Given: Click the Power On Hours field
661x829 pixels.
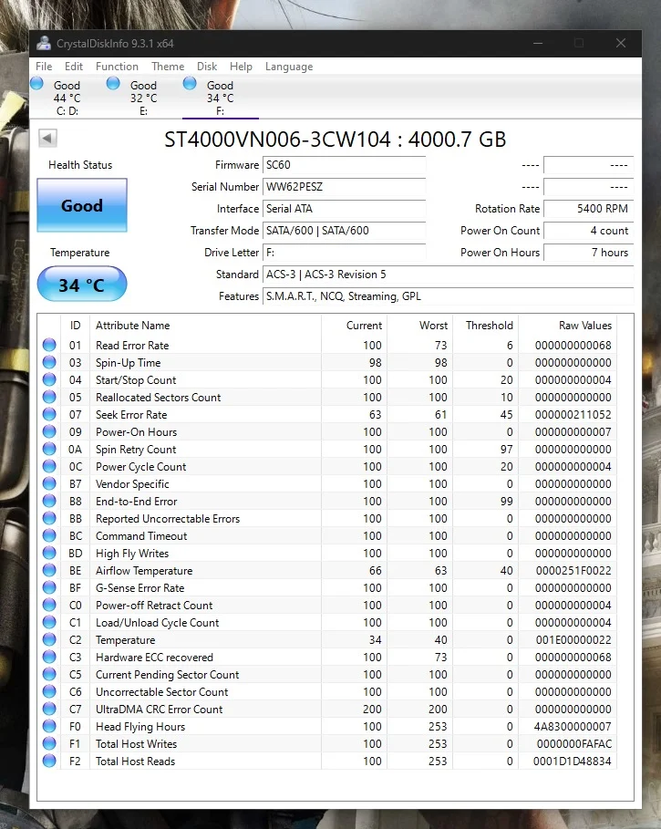Looking at the screenshot, I should tap(588, 253).
